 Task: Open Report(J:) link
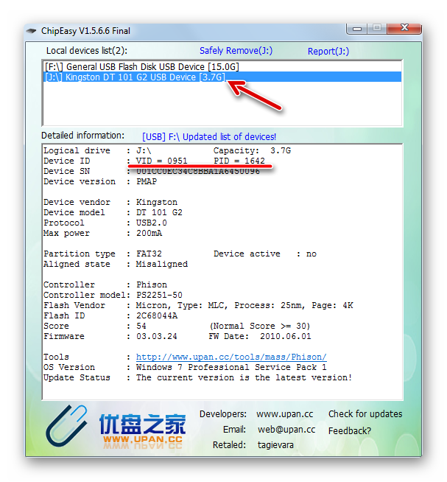click(328, 52)
